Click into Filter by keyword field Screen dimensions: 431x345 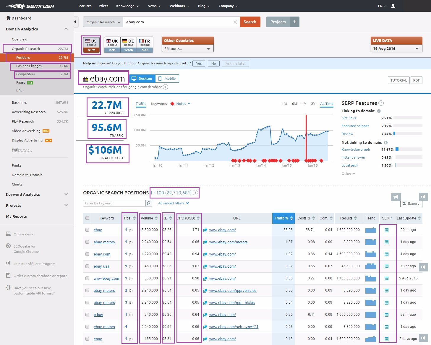(x=114, y=203)
